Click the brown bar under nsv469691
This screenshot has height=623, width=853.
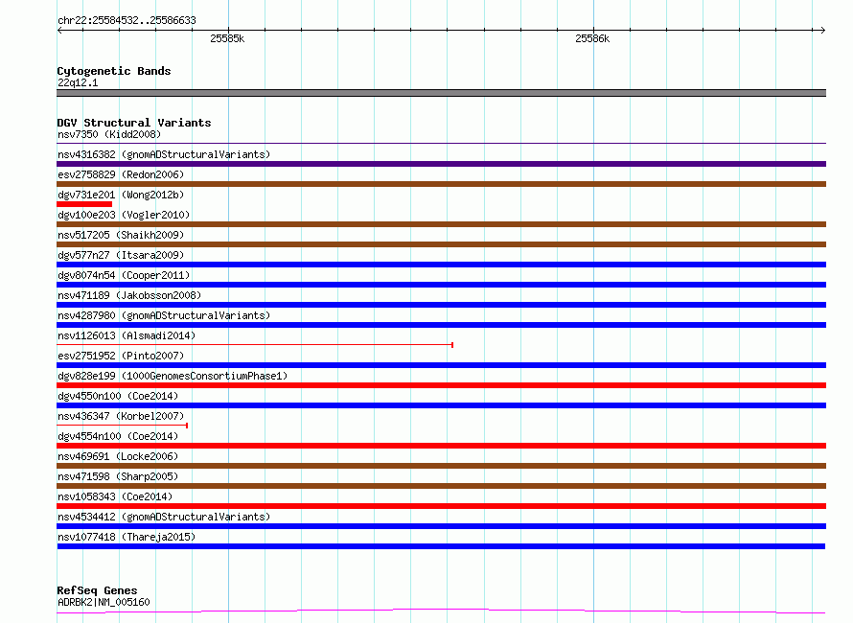441,466
